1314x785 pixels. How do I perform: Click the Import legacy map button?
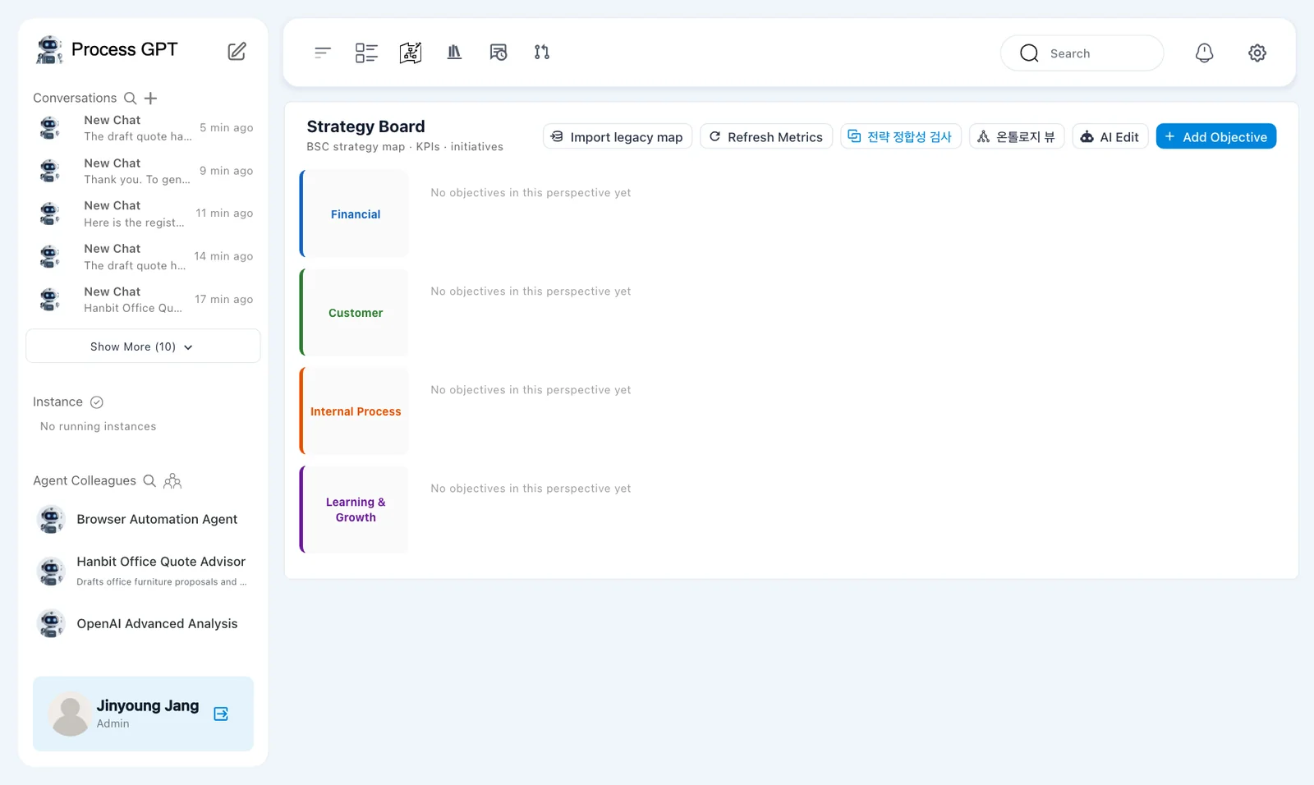618,136
